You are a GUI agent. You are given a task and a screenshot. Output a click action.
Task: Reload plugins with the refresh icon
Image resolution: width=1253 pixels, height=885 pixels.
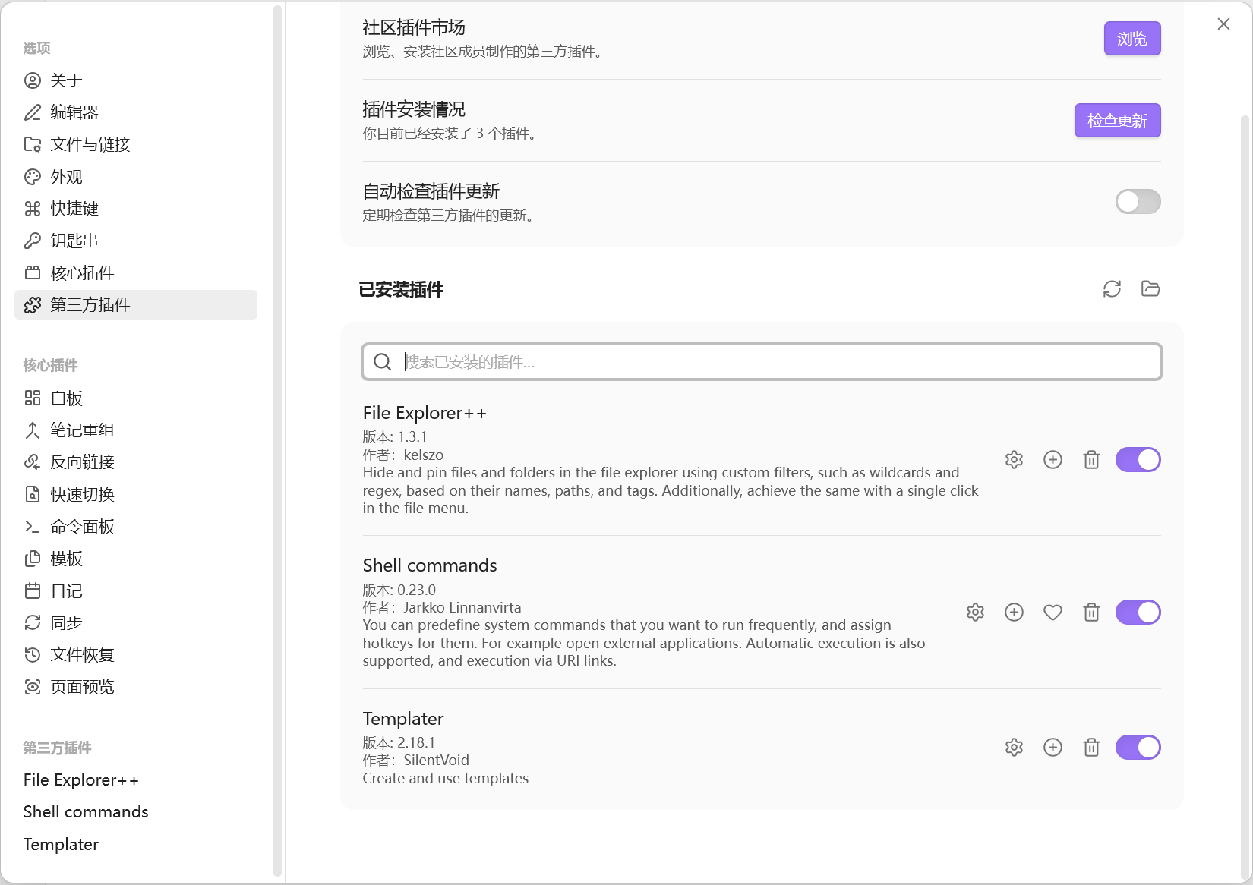(1112, 289)
